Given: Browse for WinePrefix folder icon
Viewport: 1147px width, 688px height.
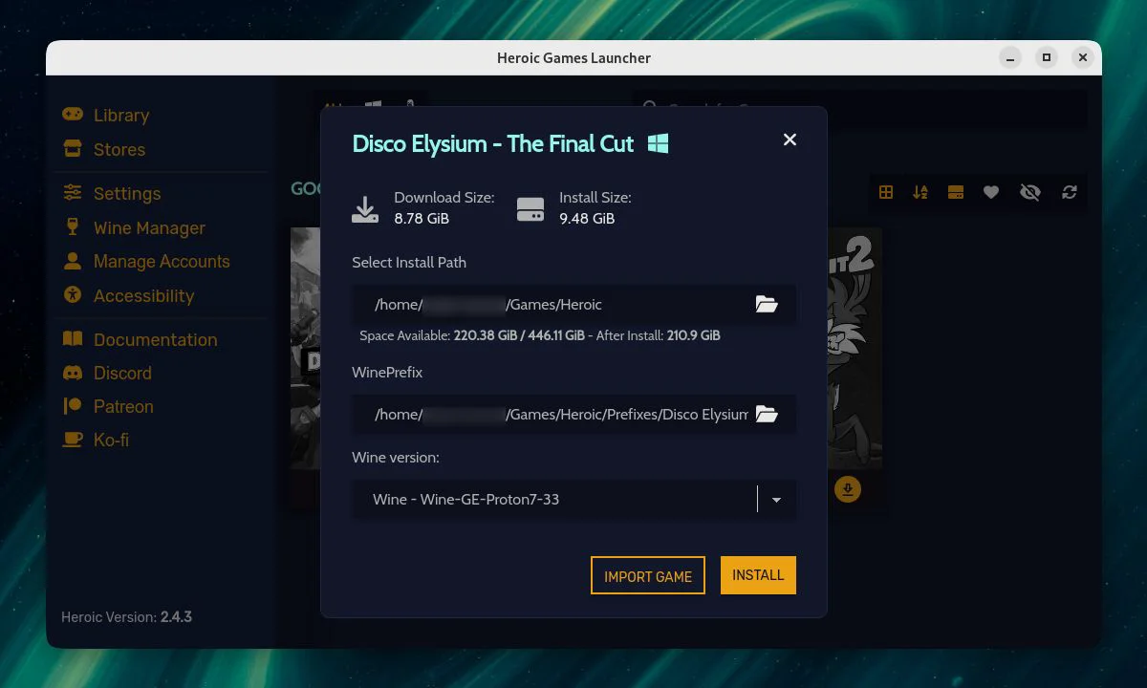Looking at the screenshot, I should tap(767, 414).
